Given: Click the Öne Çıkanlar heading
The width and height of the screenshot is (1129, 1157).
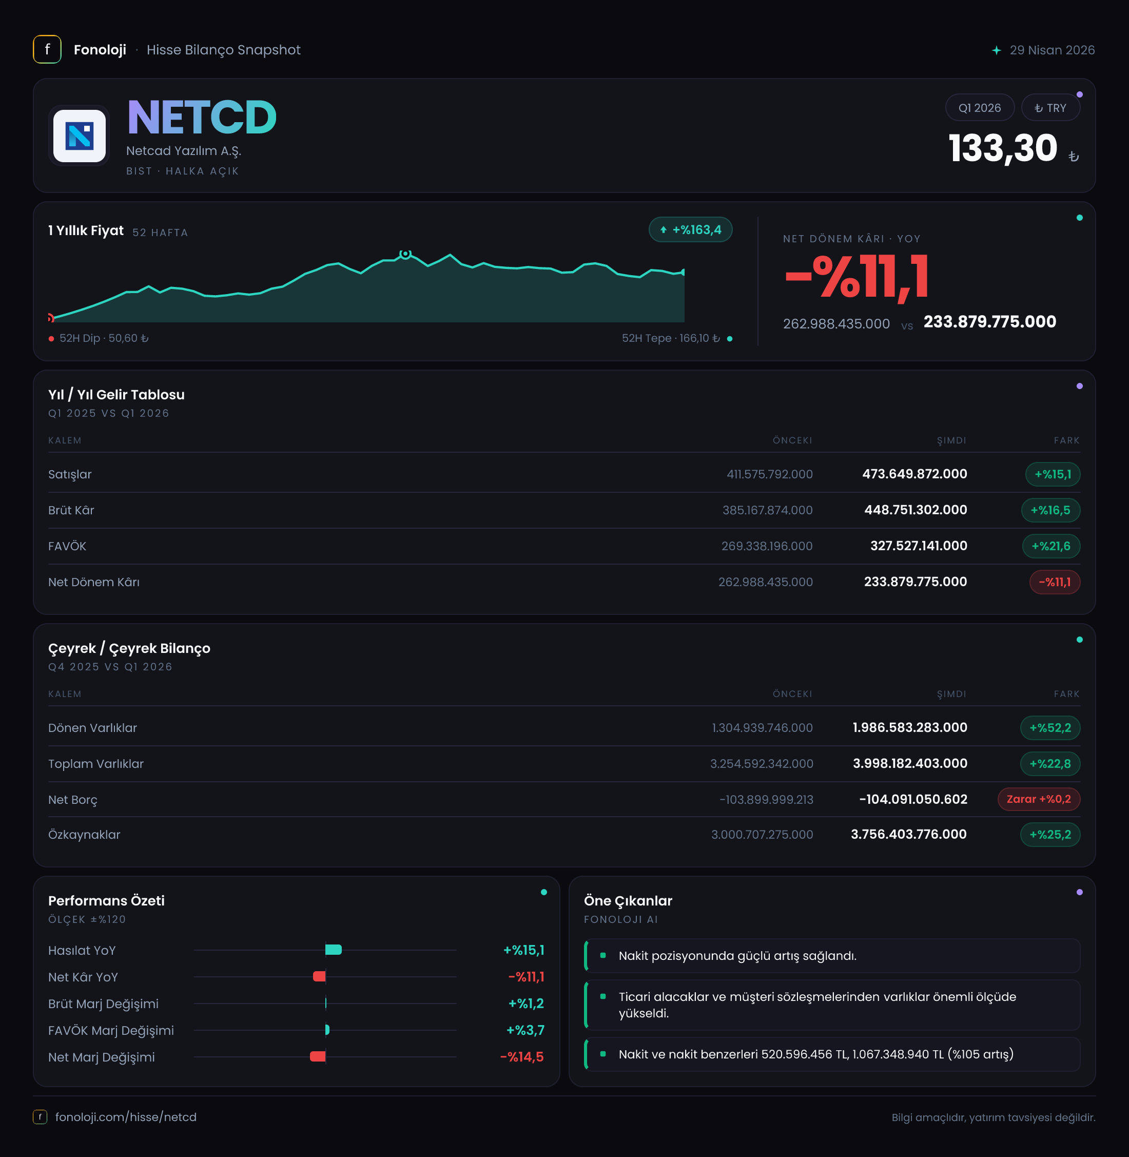Looking at the screenshot, I should click(628, 900).
